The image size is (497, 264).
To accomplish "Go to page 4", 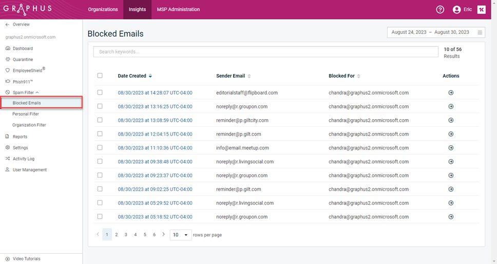I will click(136, 235).
